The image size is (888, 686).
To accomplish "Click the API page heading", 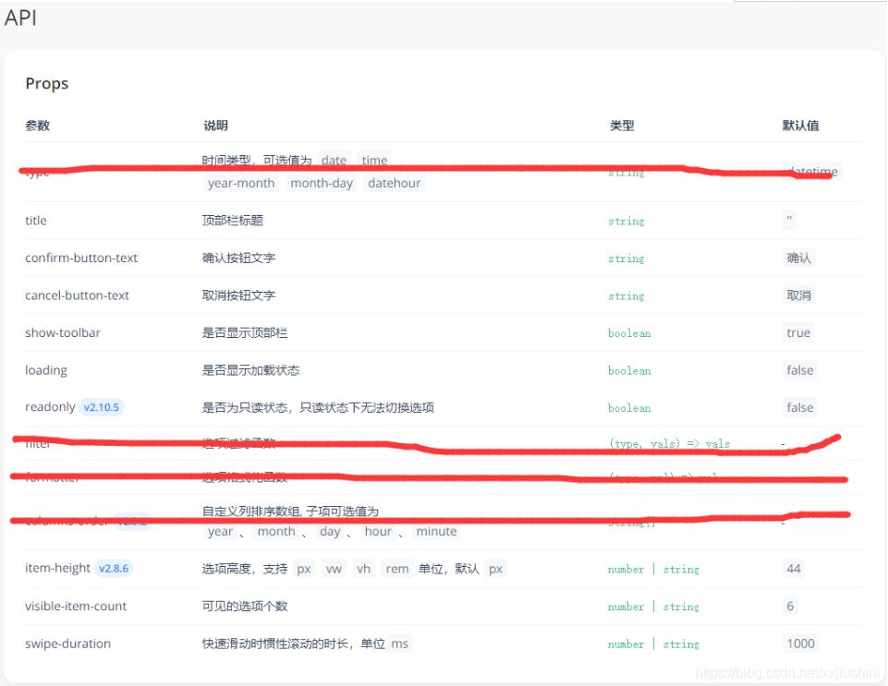I will [x=21, y=17].
